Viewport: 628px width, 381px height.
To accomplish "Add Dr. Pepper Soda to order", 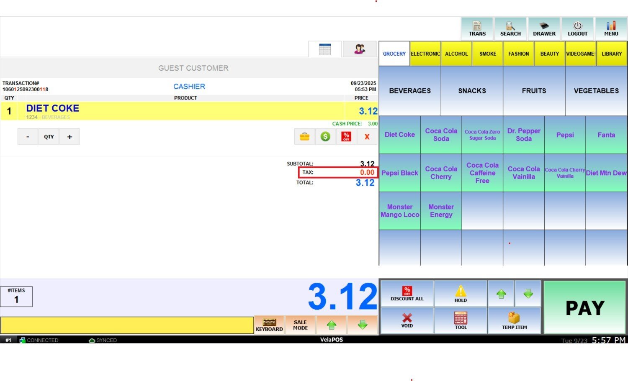I will tap(523, 135).
